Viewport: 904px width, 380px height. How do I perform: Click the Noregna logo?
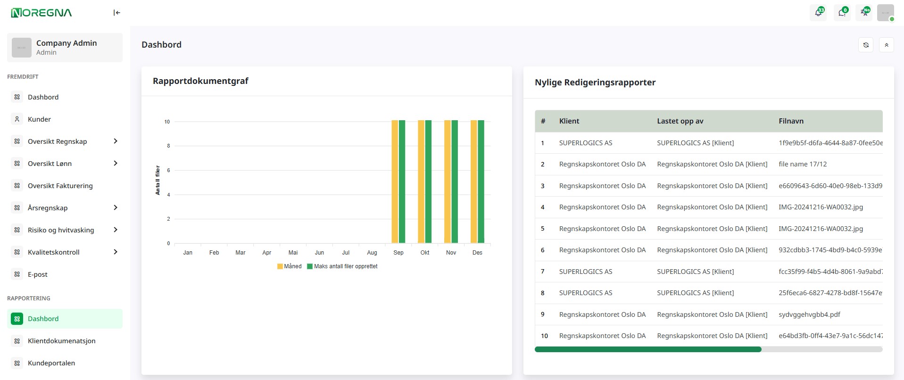[x=41, y=13]
